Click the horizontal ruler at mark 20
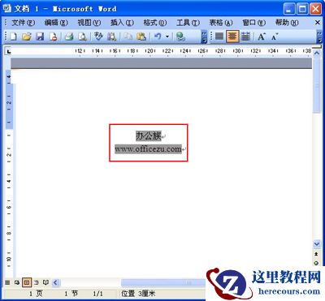 pos(150,51)
